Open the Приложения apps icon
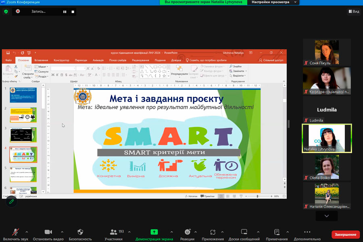The width and height of the screenshot is (363, 242). [x=213, y=232]
